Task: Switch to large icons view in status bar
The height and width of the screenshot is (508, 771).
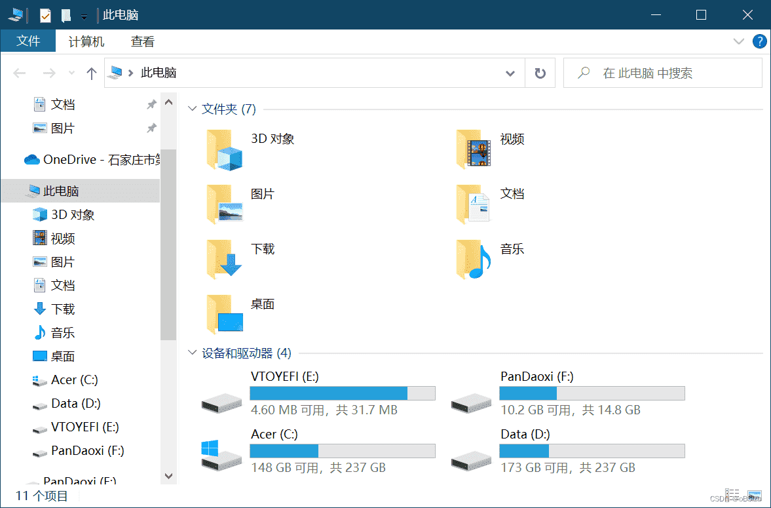Action: point(754,495)
